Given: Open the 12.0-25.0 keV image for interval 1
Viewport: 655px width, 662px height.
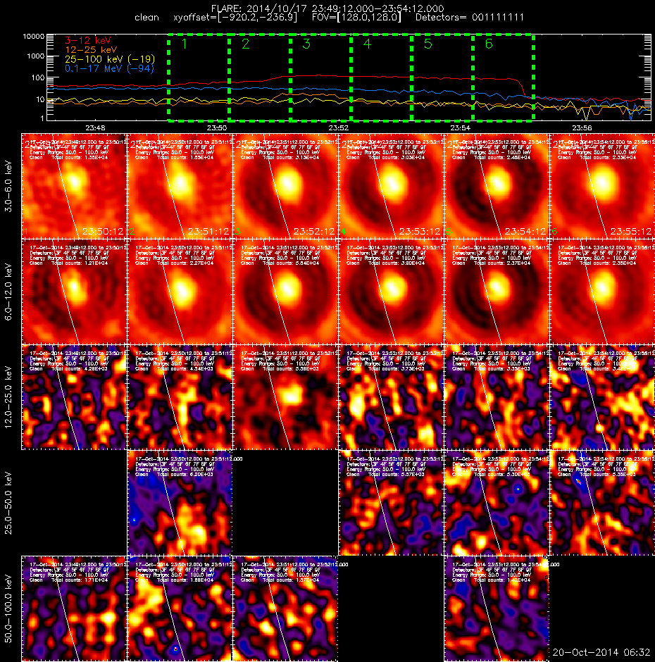Looking at the screenshot, I should [74, 397].
